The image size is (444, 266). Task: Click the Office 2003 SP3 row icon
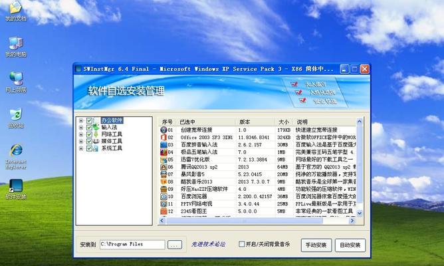pos(164,138)
